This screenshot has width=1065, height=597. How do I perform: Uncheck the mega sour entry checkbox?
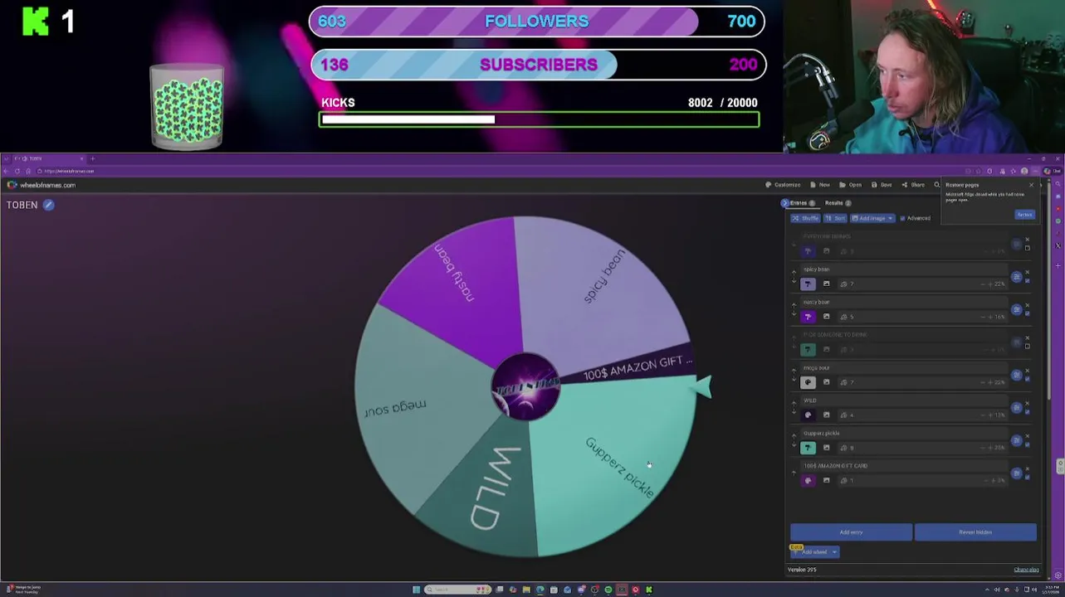[x=1028, y=379]
